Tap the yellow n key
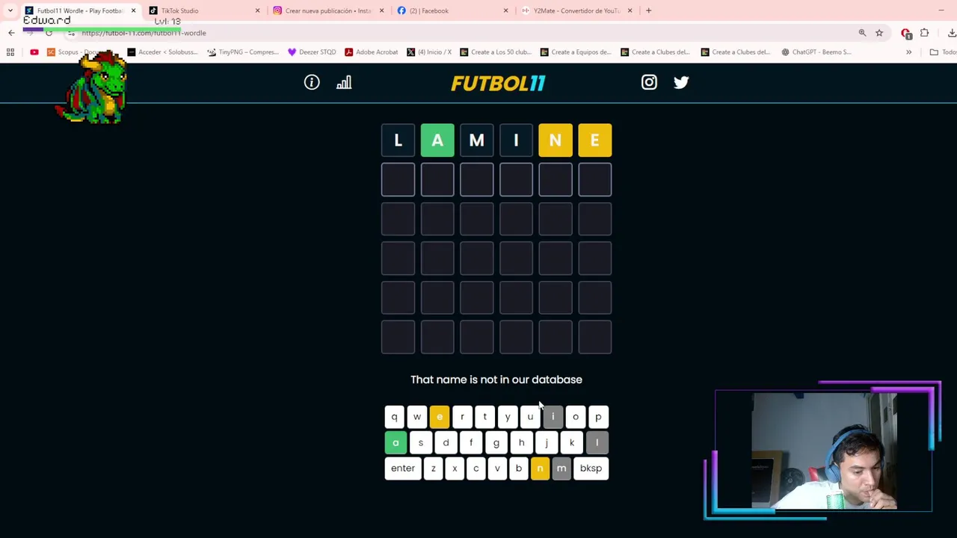The image size is (957, 538). pos(540,468)
